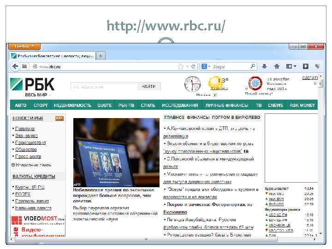332x249 pixels.
Task: Switch to the ГЛАВНОЕ news tab
Action: (x=174, y=117)
